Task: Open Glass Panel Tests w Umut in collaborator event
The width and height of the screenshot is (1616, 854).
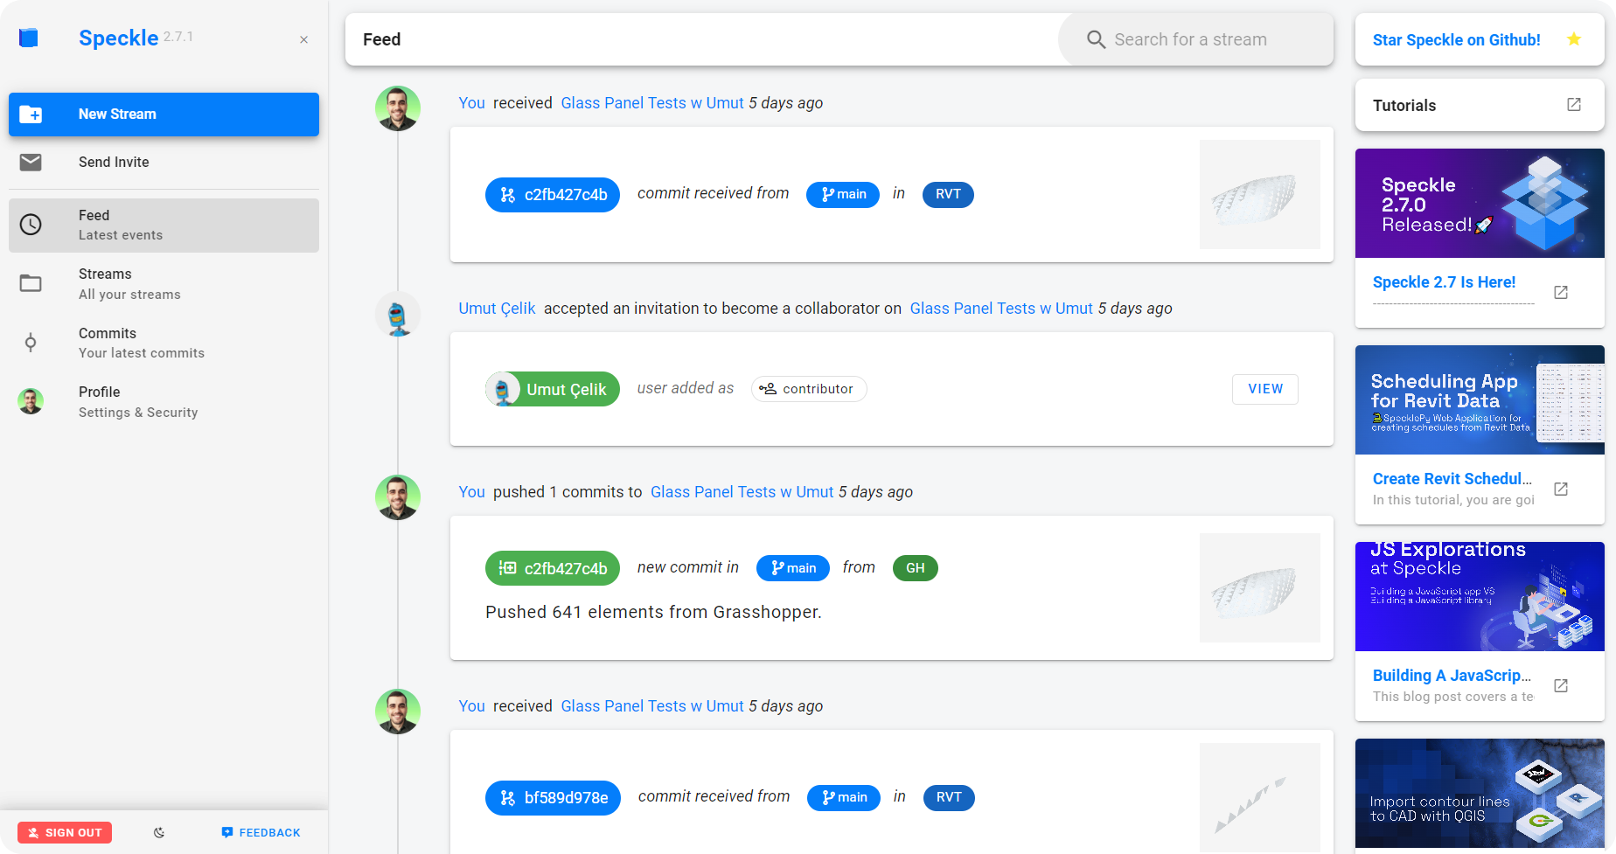Action: tap(1001, 309)
